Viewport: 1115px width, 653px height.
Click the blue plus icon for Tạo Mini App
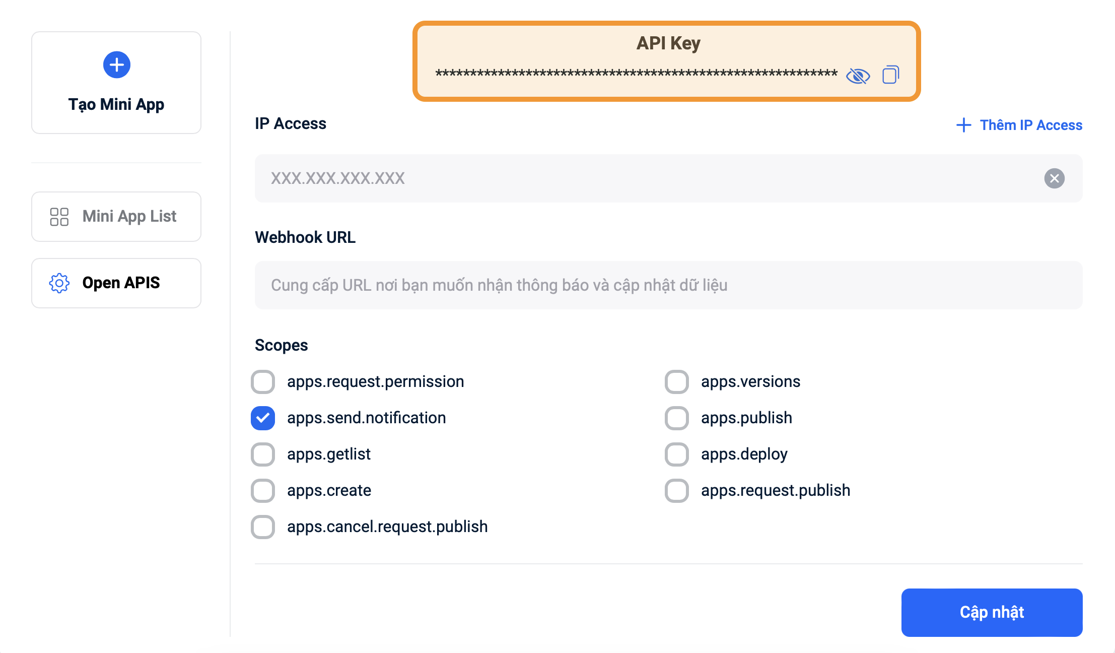coord(117,65)
